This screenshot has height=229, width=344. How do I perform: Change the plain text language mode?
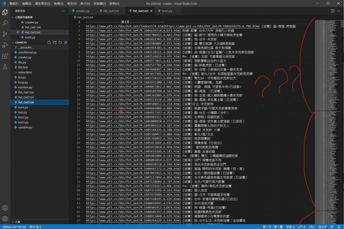coord(322,227)
